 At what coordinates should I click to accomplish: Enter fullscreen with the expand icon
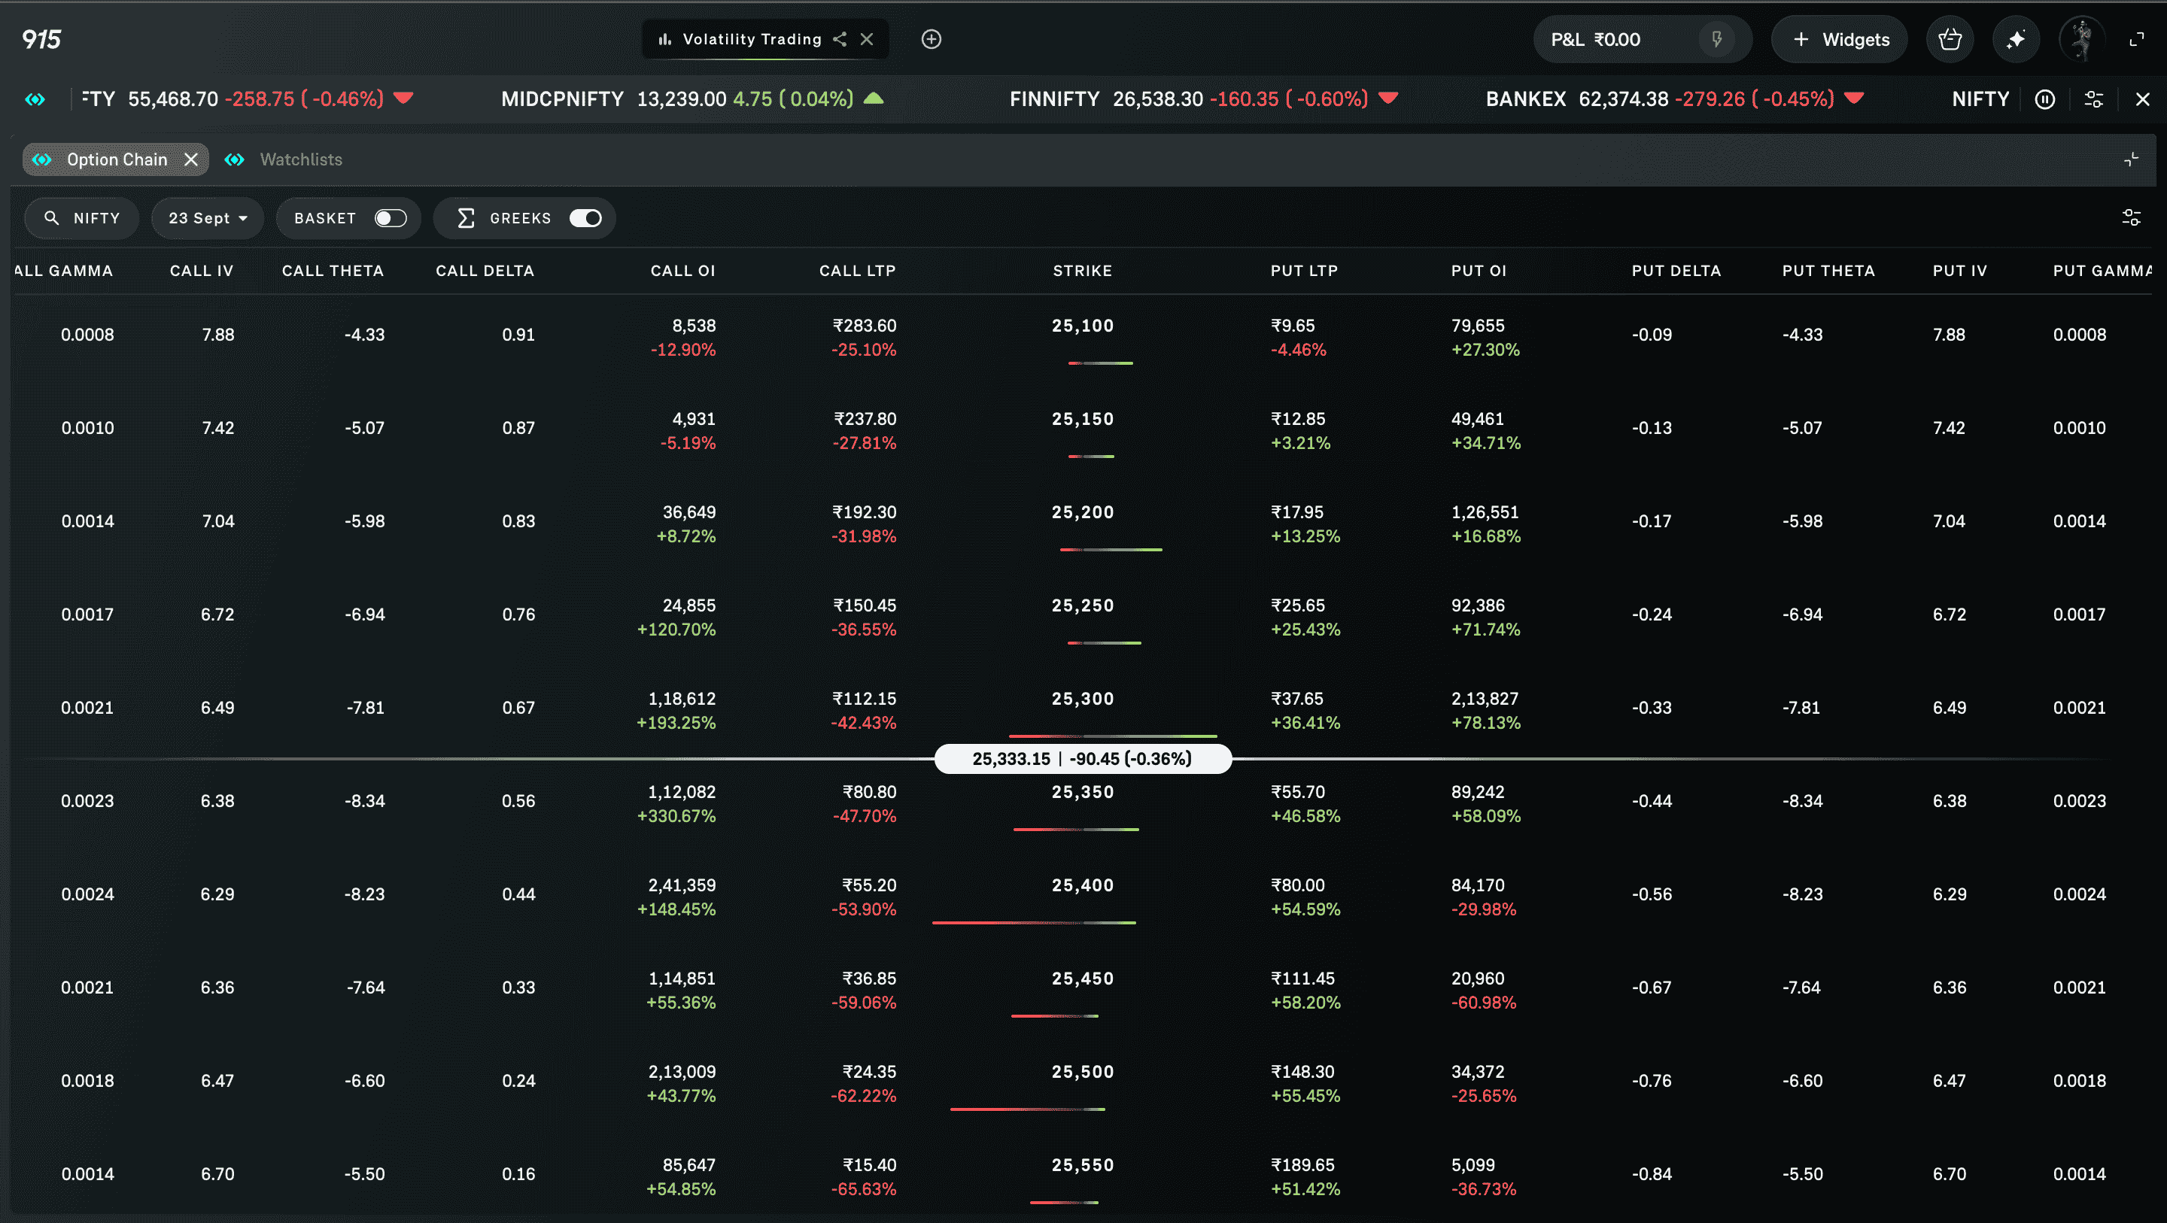[x=2137, y=40]
